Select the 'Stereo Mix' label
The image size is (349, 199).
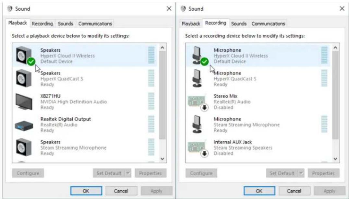coord(225,96)
